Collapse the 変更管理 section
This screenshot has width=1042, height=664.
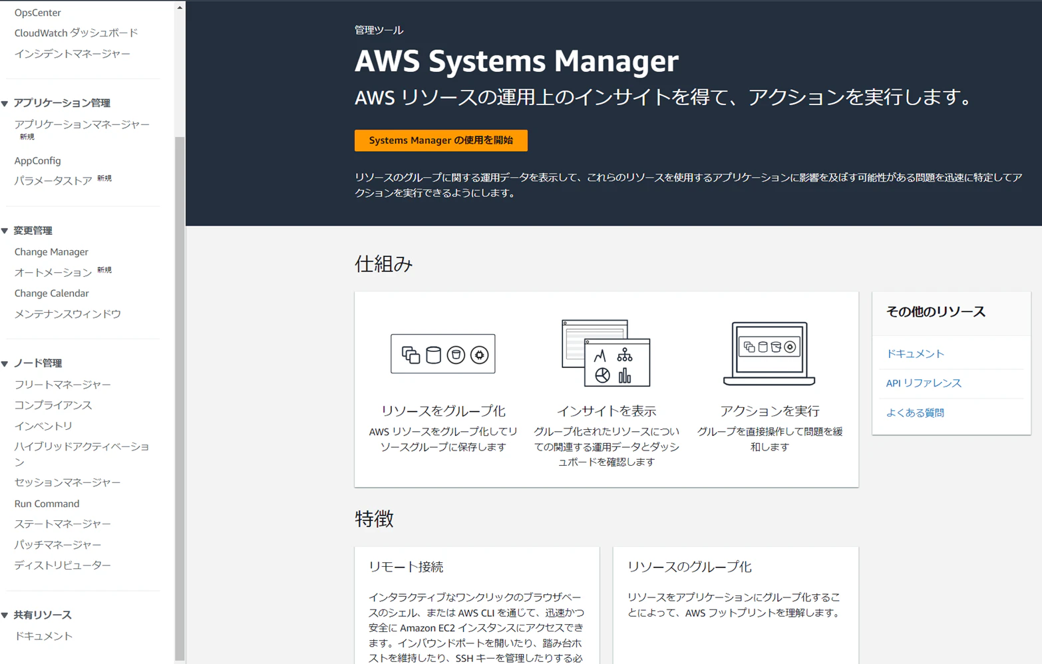[x=5, y=231]
